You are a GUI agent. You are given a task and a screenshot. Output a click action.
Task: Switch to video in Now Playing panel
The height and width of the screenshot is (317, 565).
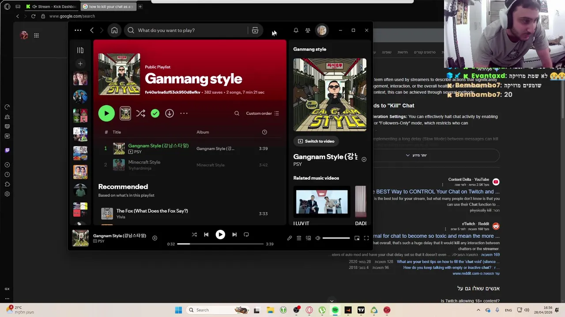(x=316, y=141)
